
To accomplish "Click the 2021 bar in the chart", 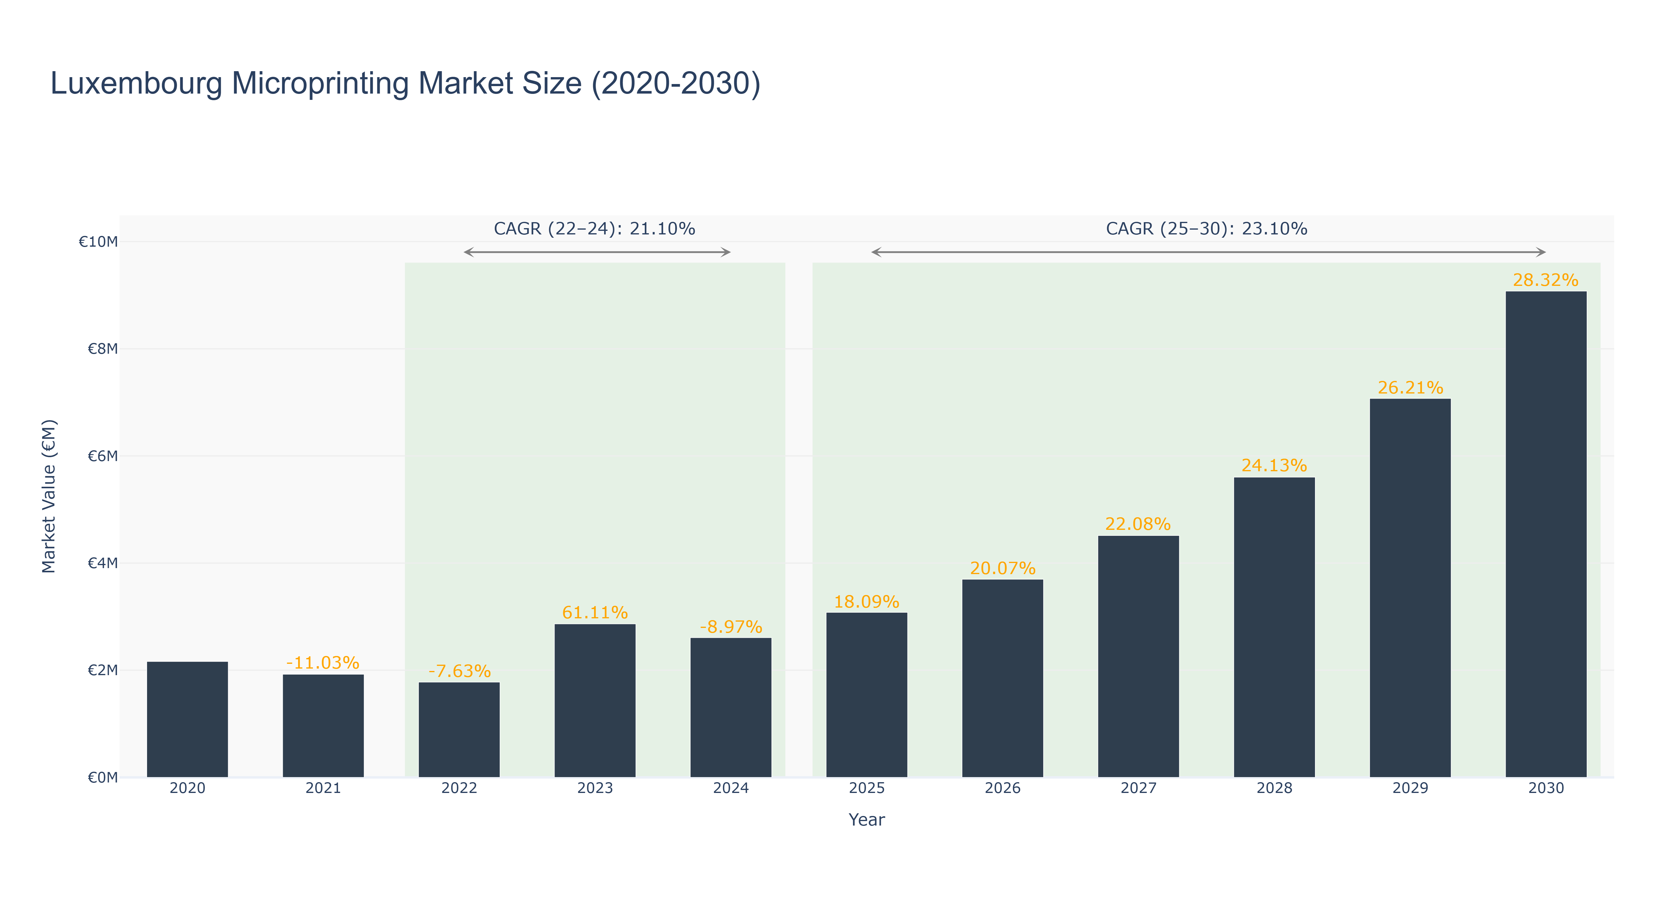I will pyautogui.click(x=323, y=725).
